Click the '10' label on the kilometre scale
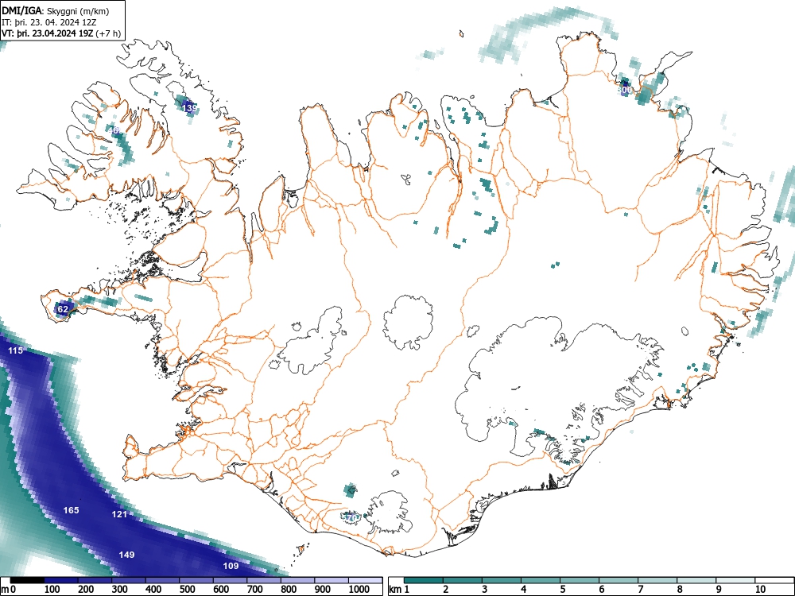The image size is (795, 596). (760, 589)
